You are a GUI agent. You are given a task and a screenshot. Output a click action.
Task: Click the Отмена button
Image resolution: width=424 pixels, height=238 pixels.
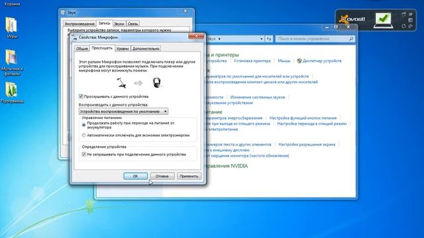tap(162, 176)
